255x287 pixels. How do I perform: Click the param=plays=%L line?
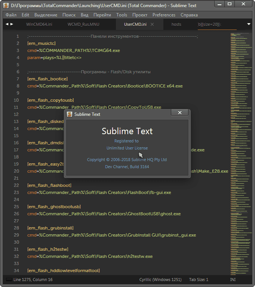click(x=55, y=58)
